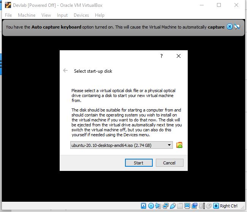Screen dimensions: 247x212
Task: Click the host key arrow icon
Action: click(216, 206)
